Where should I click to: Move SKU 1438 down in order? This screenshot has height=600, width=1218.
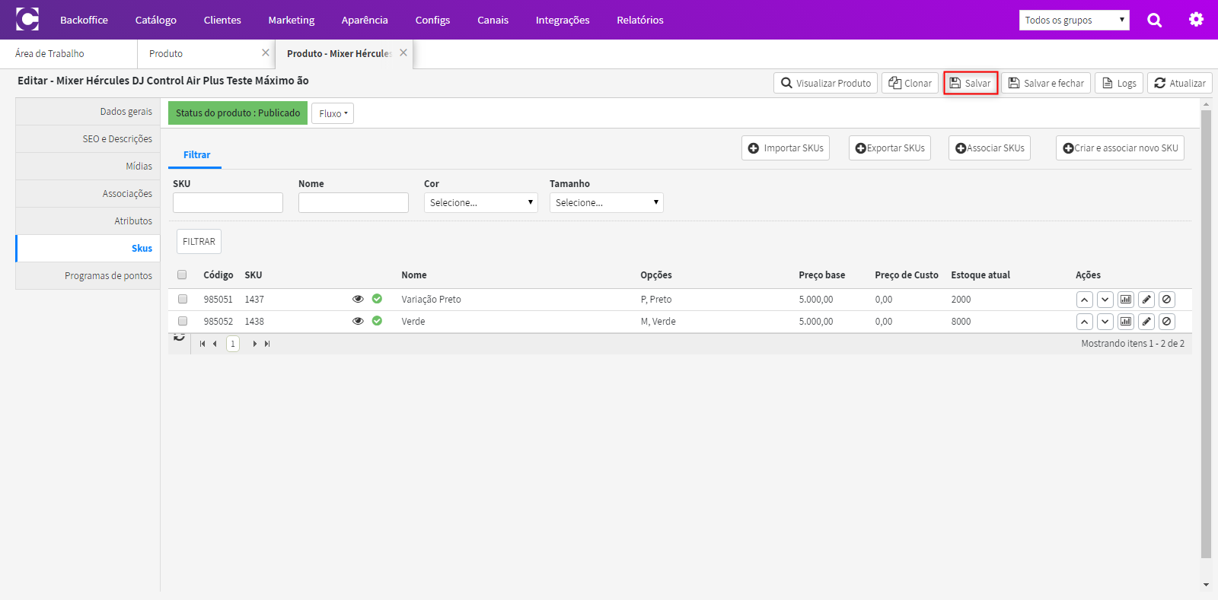pyautogui.click(x=1105, y=322)
